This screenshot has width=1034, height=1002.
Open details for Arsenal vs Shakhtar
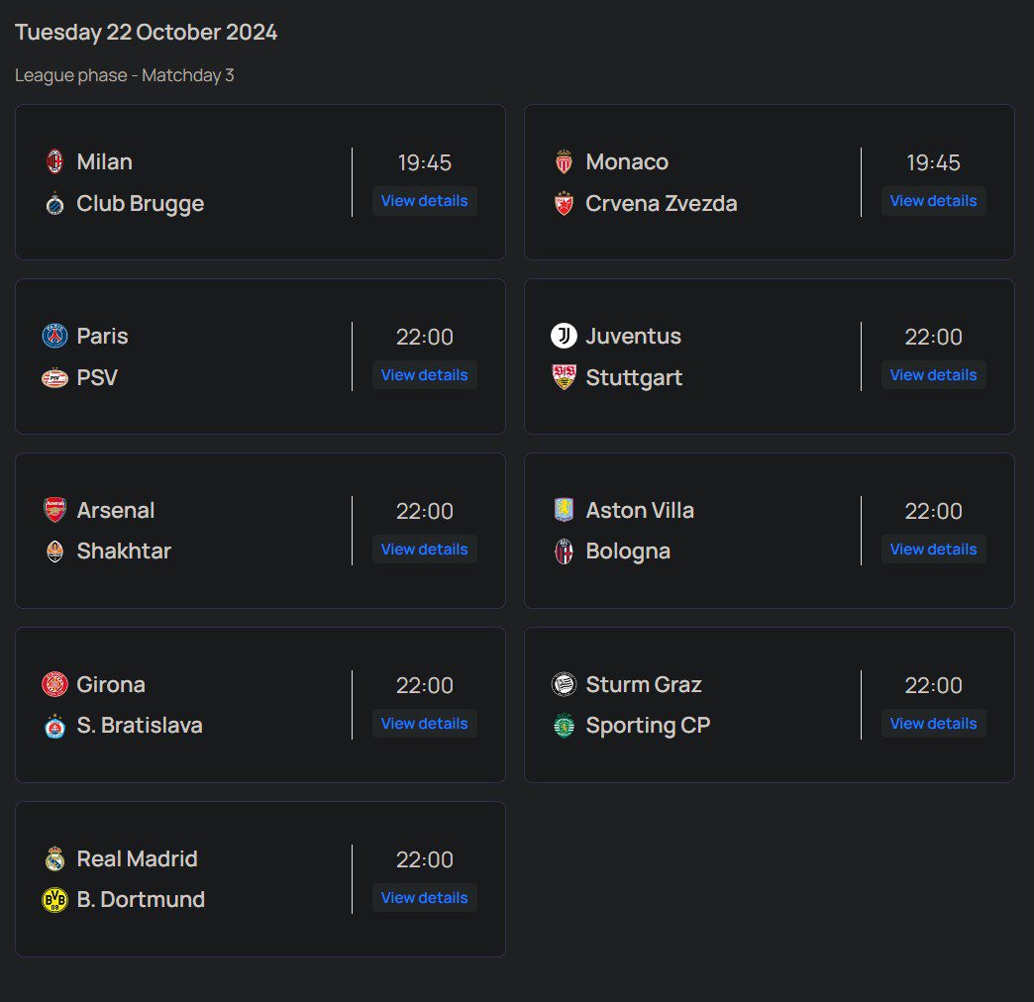coord(424,549)
